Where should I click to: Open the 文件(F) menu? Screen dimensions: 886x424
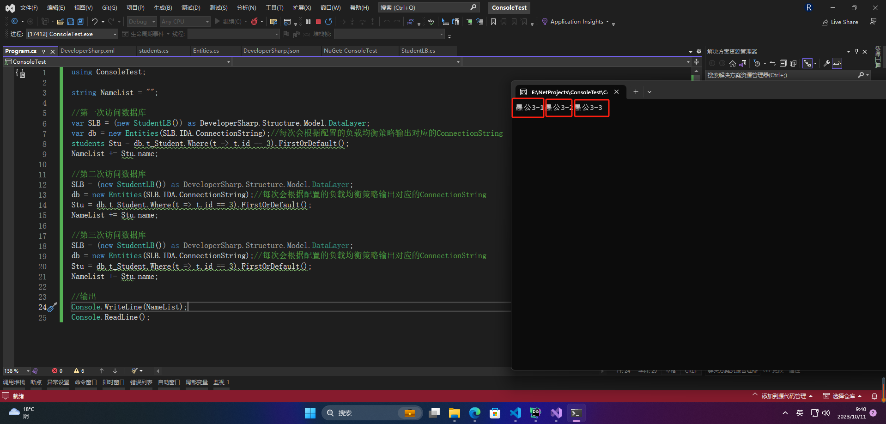[x=29, y=8]
